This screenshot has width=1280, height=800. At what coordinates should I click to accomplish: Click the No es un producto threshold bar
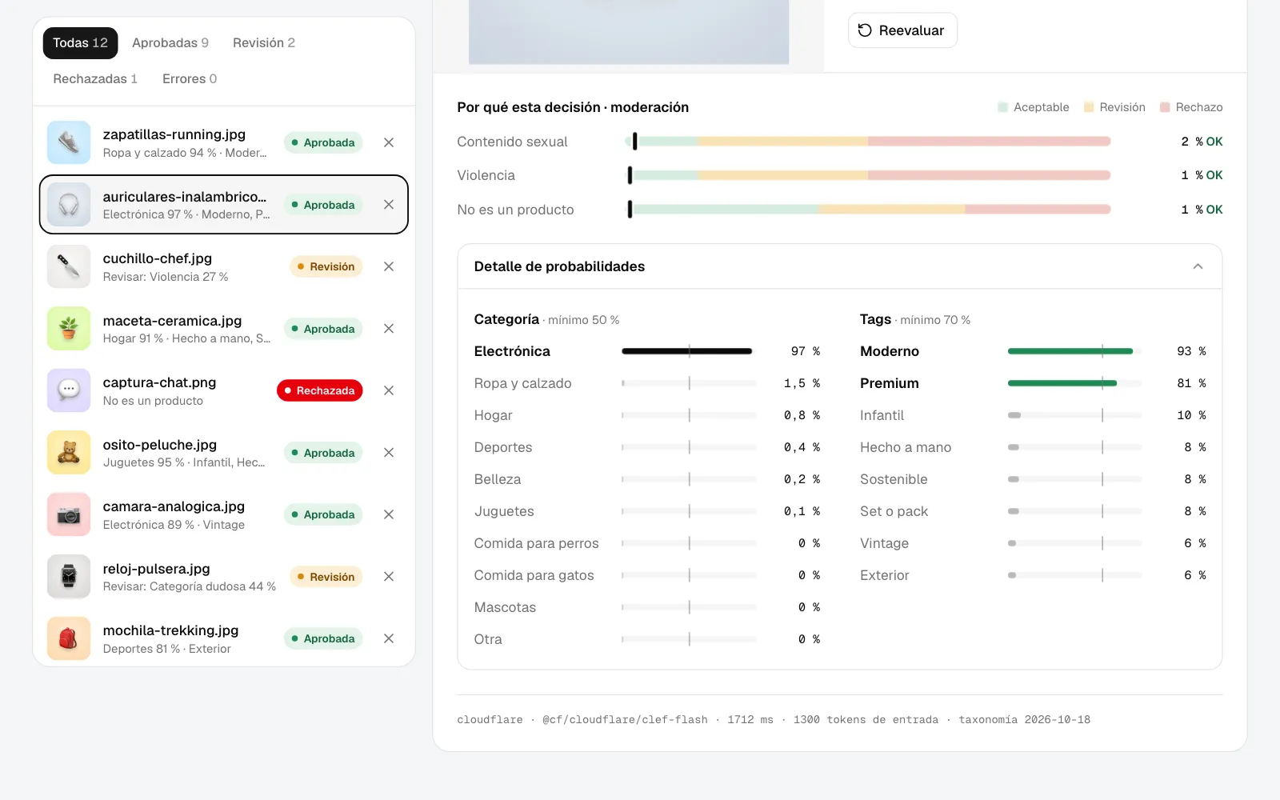click(x=867, y=210)
